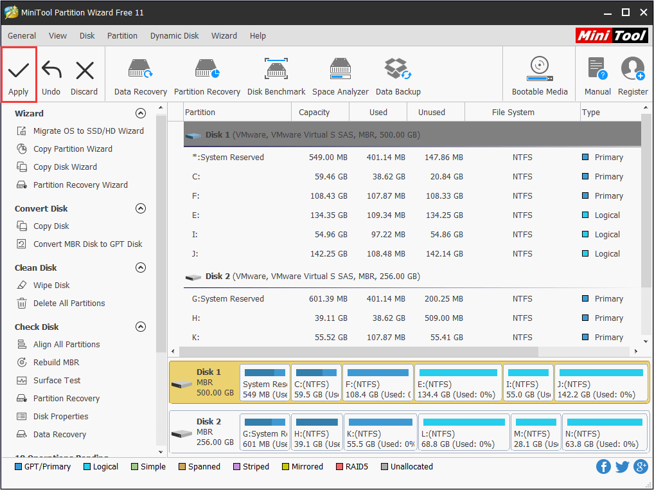Discard all pending changes
Screen dimensions: 654x490
pos(84,78)
